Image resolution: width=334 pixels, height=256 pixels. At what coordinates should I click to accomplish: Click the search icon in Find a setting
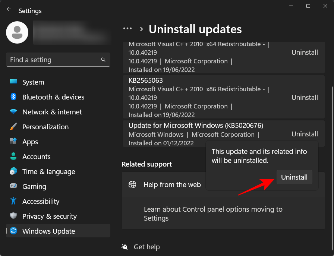[x=103, y=60]
